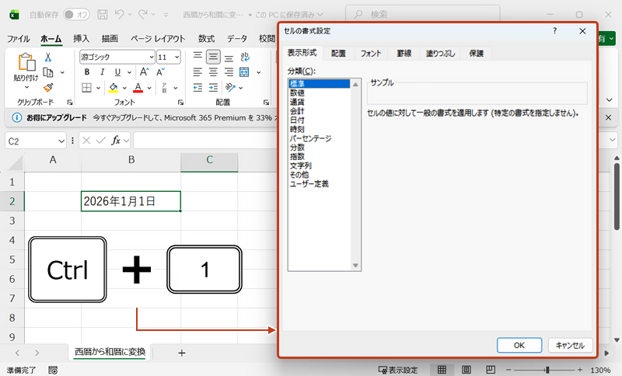Align text left

click(197, 72)
